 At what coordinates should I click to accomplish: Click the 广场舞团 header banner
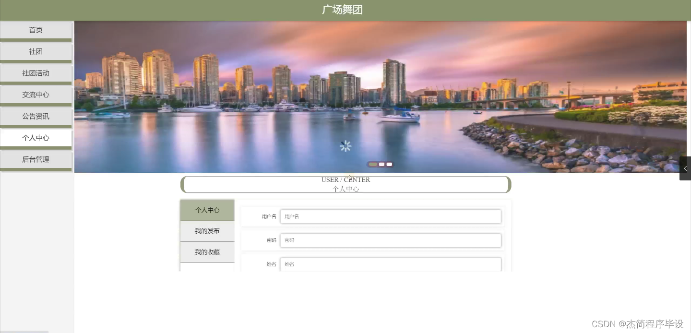[x=342, y=10]
